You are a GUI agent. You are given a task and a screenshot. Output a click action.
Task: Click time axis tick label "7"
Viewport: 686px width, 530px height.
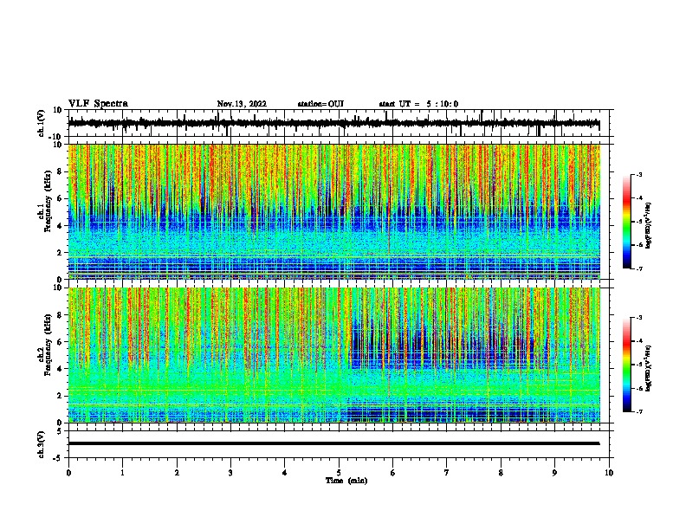(447, 473)
